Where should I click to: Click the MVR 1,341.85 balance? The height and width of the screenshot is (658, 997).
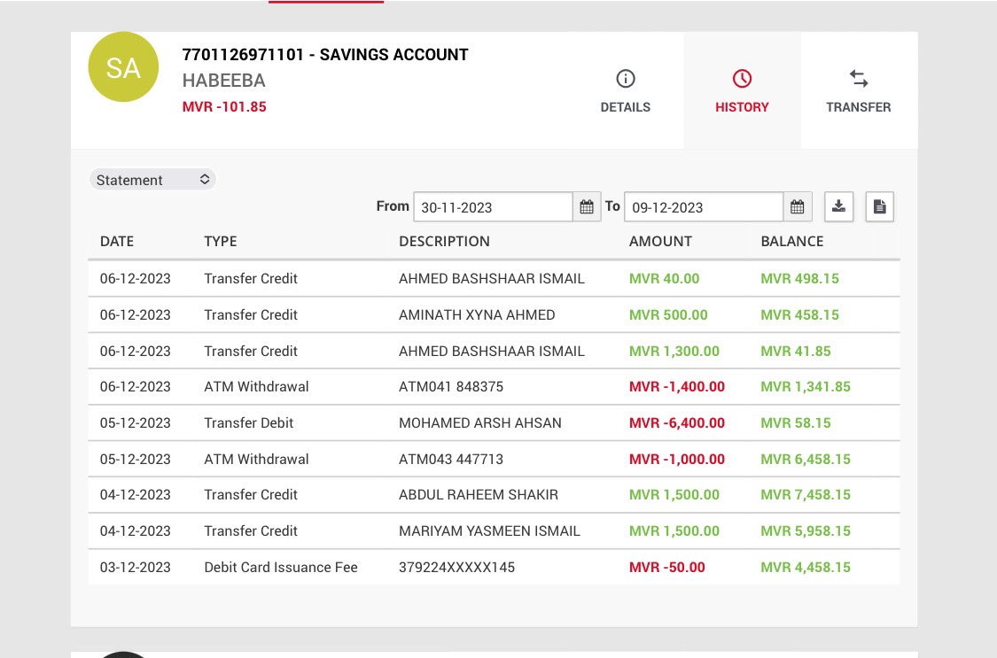coord(806,387)
